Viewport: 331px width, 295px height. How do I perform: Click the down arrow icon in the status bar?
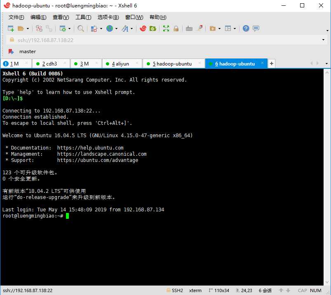tap(288, 290)
